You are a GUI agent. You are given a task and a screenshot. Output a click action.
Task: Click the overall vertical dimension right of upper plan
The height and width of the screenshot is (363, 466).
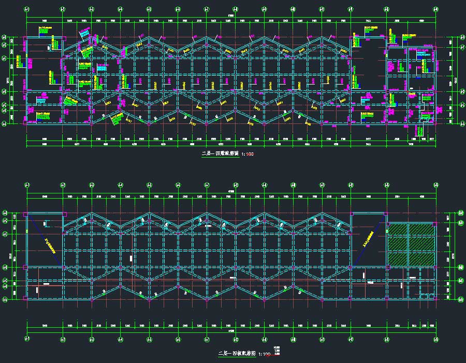click(456, 80)
